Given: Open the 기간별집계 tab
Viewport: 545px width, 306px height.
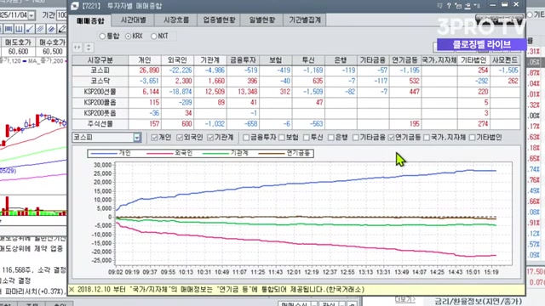Looking at the screenshot, I should coord(305,20).
